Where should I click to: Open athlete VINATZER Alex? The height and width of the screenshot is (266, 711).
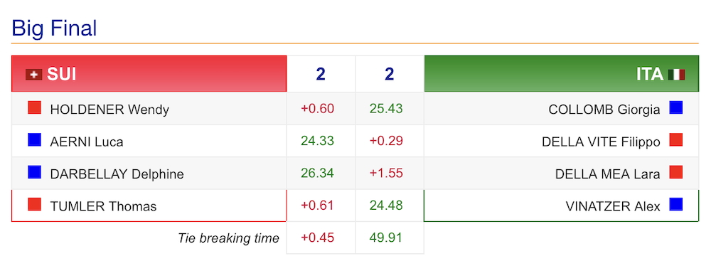(613, 206)
